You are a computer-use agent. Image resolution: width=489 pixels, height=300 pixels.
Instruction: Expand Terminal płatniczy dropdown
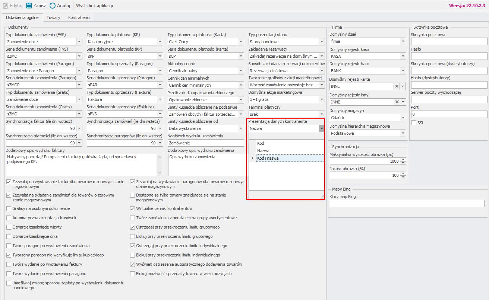click(321, 114)
